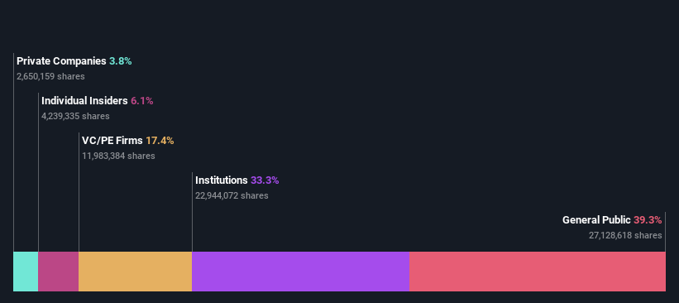Click the teal Private Companies bar segment
Screen dimensions: 679x303
(x=26, y=272)
